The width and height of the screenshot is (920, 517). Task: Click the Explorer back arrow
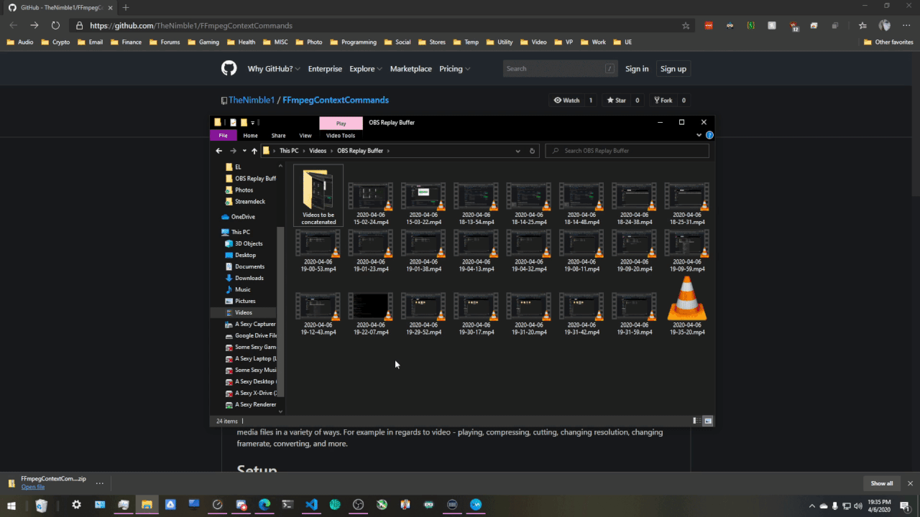coord(219,151)
